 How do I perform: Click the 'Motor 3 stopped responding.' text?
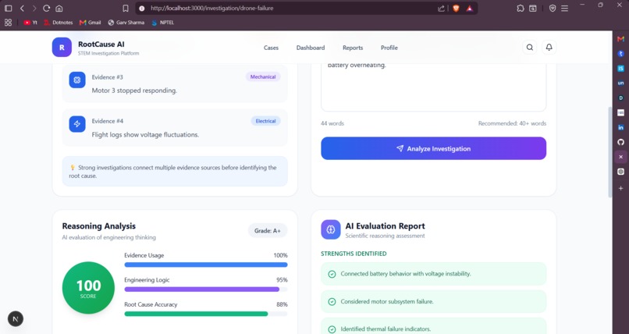click(134, 91)
